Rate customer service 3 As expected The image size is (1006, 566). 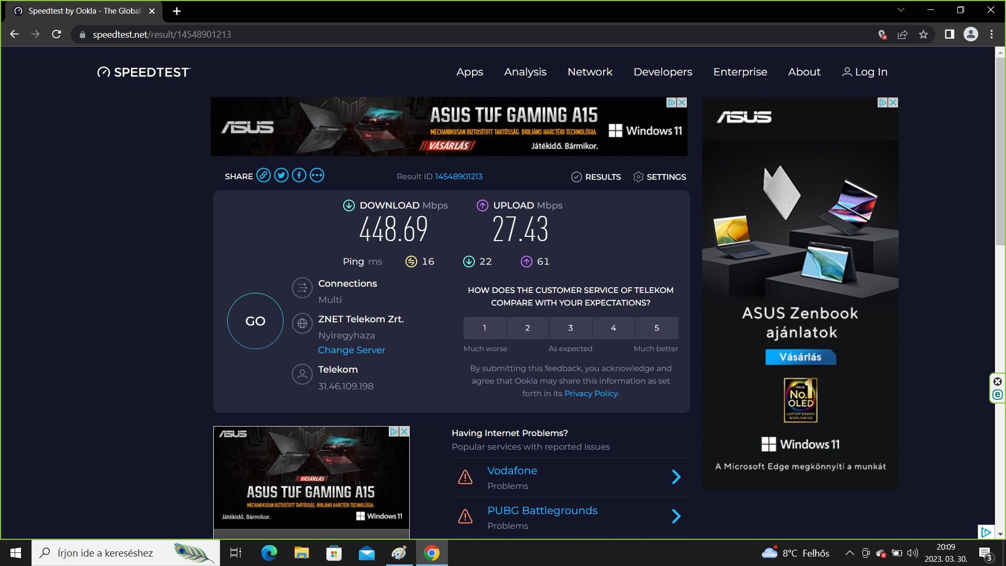click(571, 328)
